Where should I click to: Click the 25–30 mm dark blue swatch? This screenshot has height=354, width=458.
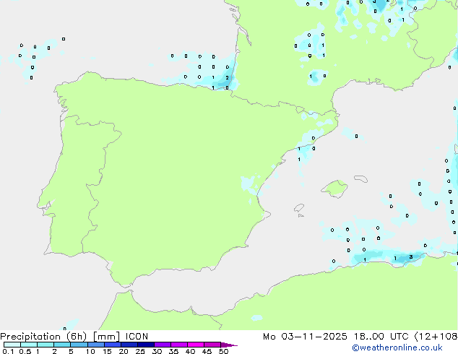pyautogui.click(x=146, y=345)
